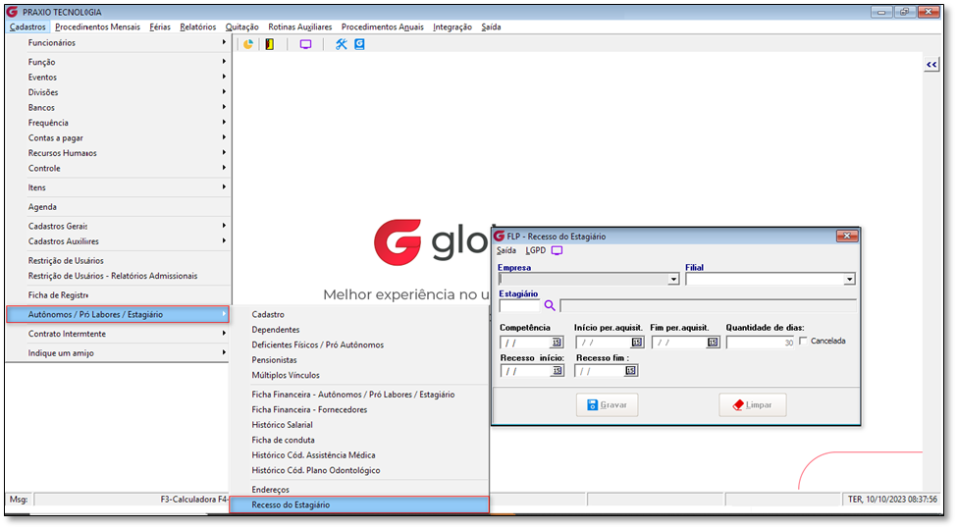Expand the Eventos submenu
The image size is (957, 529).
click(118, 78)
